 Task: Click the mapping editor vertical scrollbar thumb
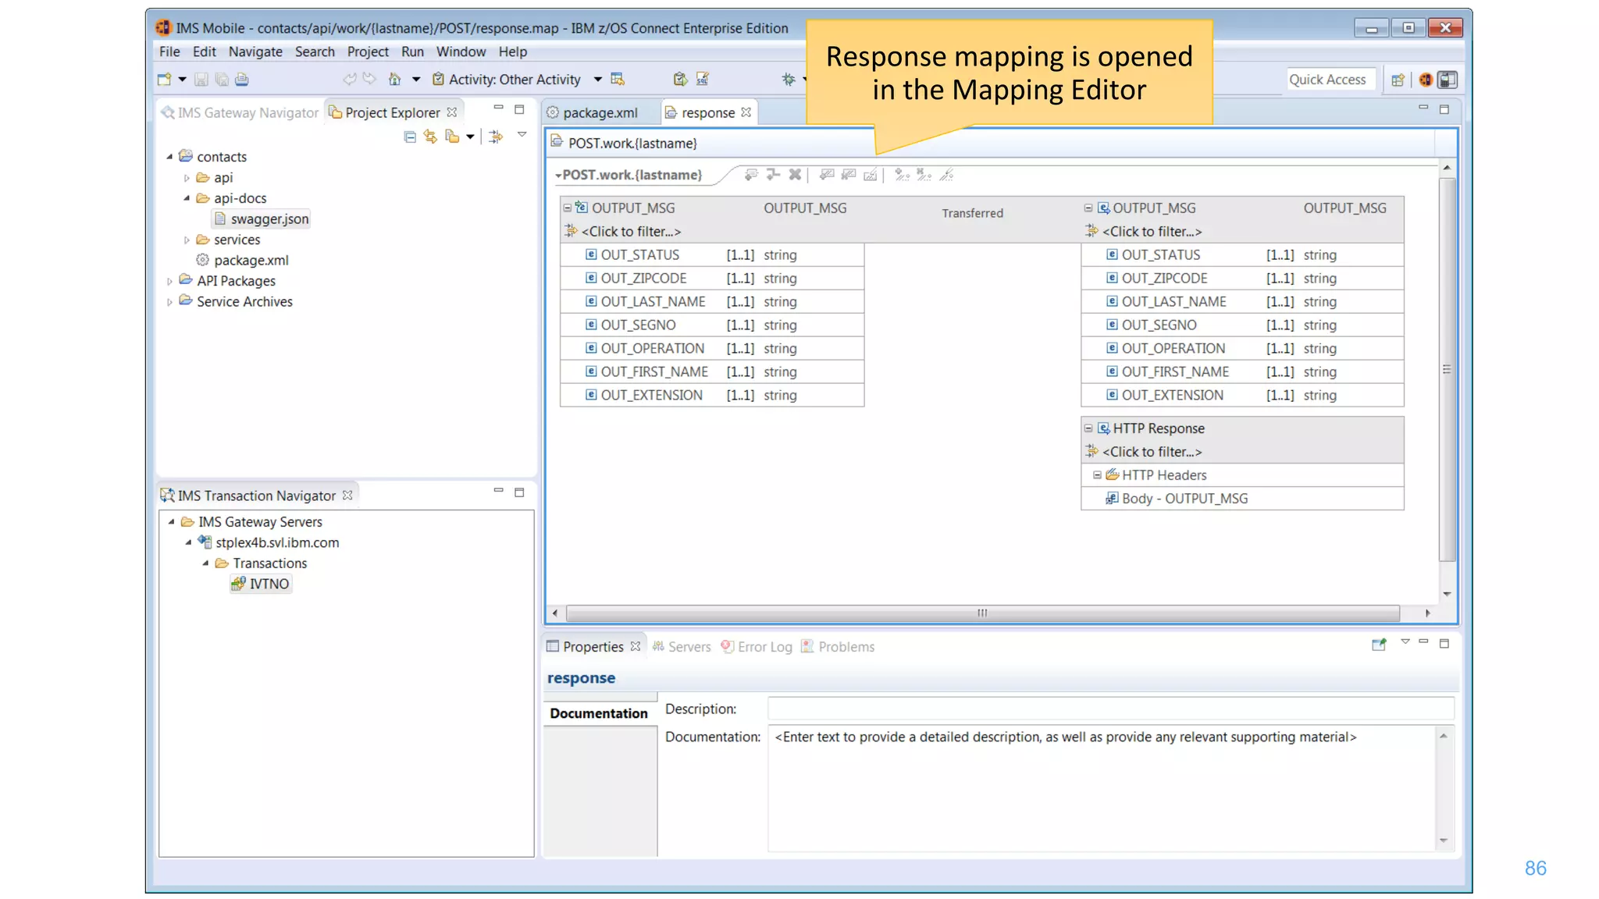[x=1447, y=369]
